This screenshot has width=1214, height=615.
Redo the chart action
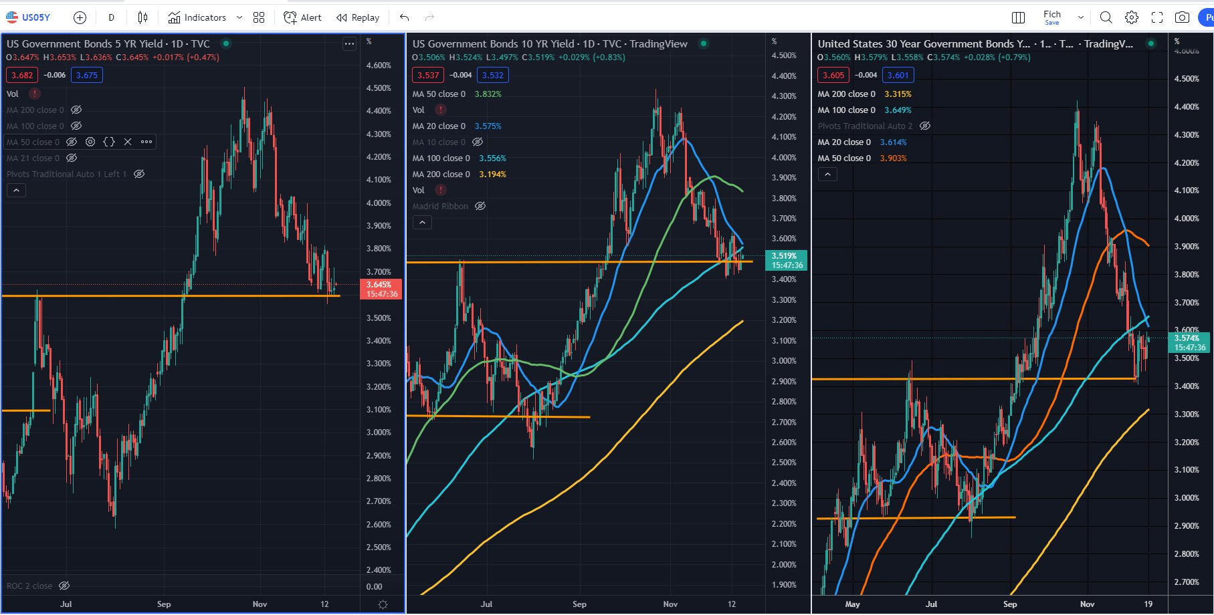coord(429,17)
